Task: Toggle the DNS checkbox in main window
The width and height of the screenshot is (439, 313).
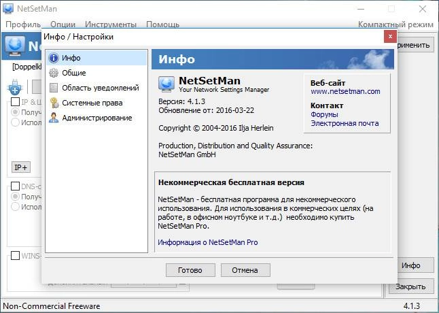Action: coord(15,186)
